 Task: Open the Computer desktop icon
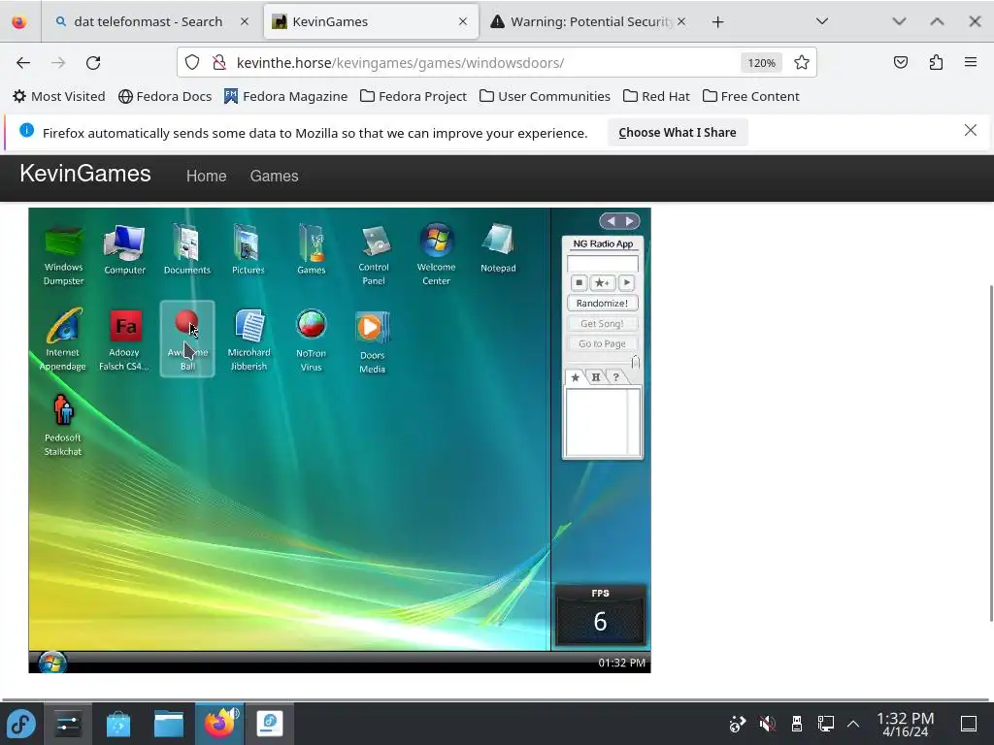(x=125, y=250)
